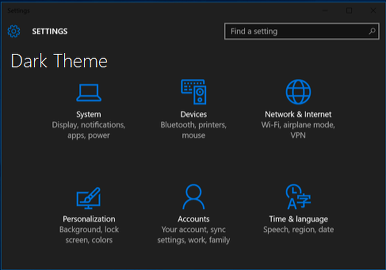Click 'Background, lock screen, colors' description
386x270 pixels.
coord(89,235)
